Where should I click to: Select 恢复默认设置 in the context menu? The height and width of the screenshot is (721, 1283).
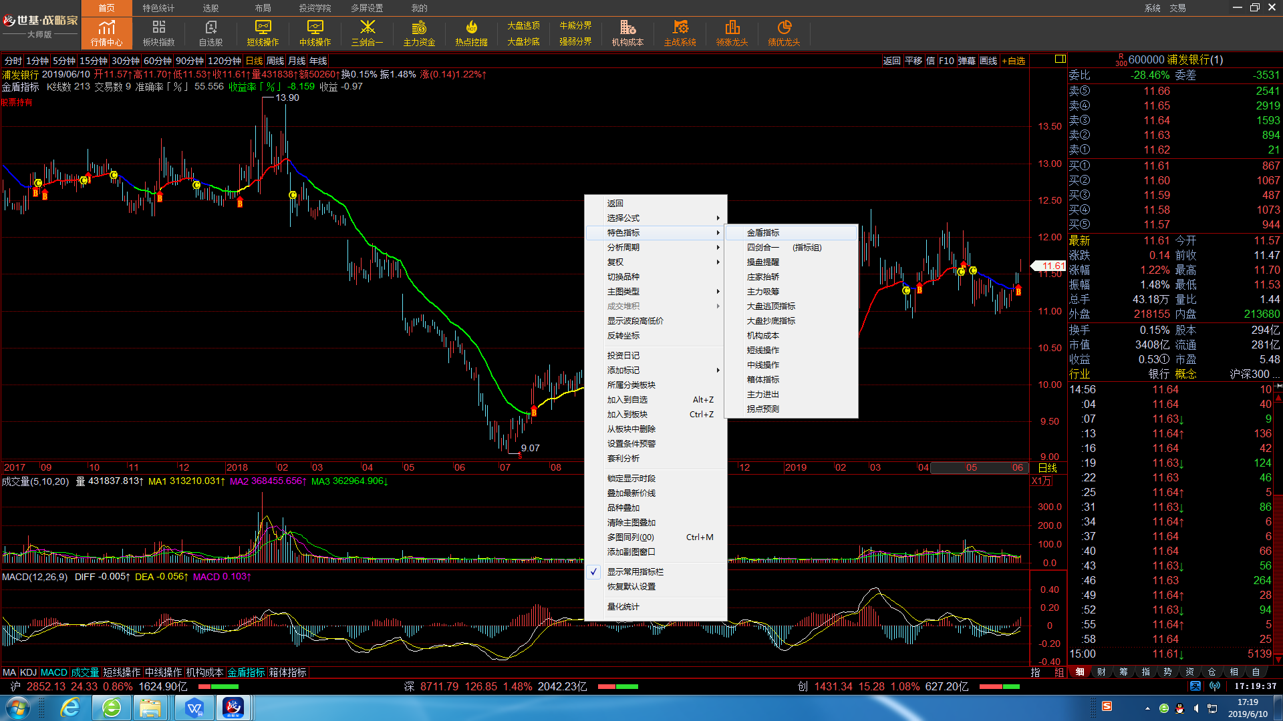coord(656,587)
